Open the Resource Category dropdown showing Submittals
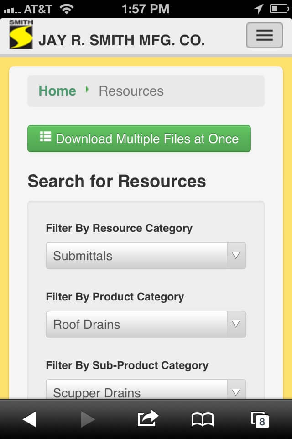Image resolution: width=292 pixels, height=439 pixels. pos(137,256)
